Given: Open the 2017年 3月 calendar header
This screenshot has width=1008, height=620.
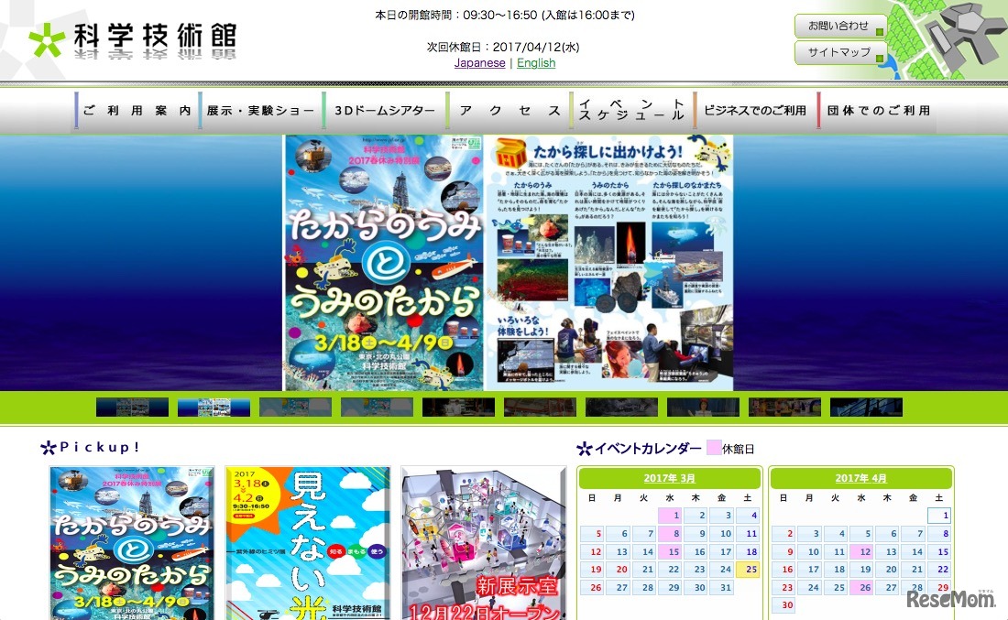Looking at the screenshot, I should coord(669,478).
